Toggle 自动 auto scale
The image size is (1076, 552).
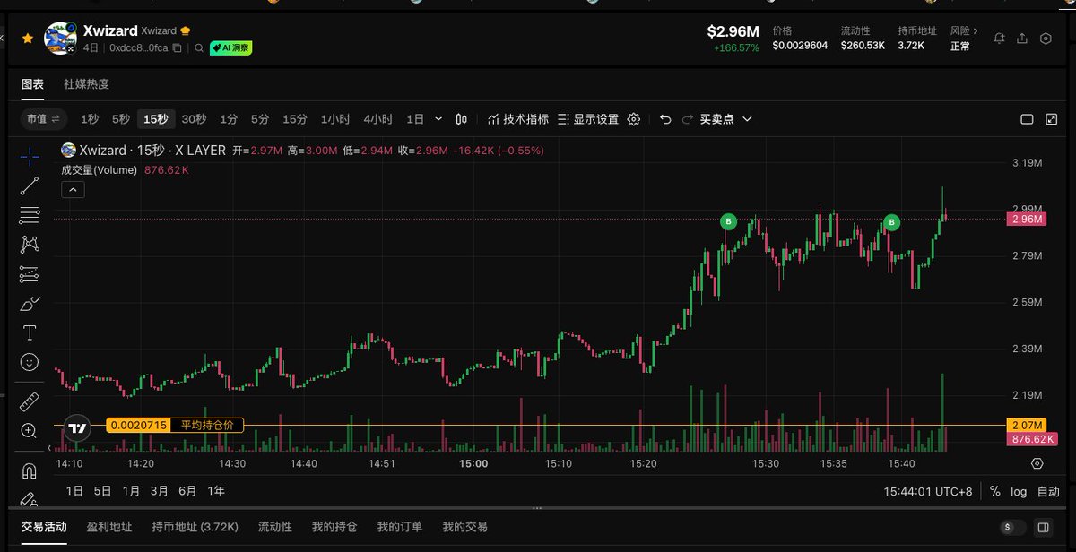(x=1048, y=491)
